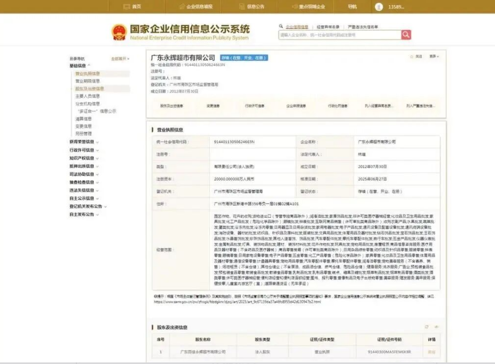This screenshot has height=364, width=495.
Task: Expand the 司法协助信息 sidebar section
Action: (x=84, y=174)
